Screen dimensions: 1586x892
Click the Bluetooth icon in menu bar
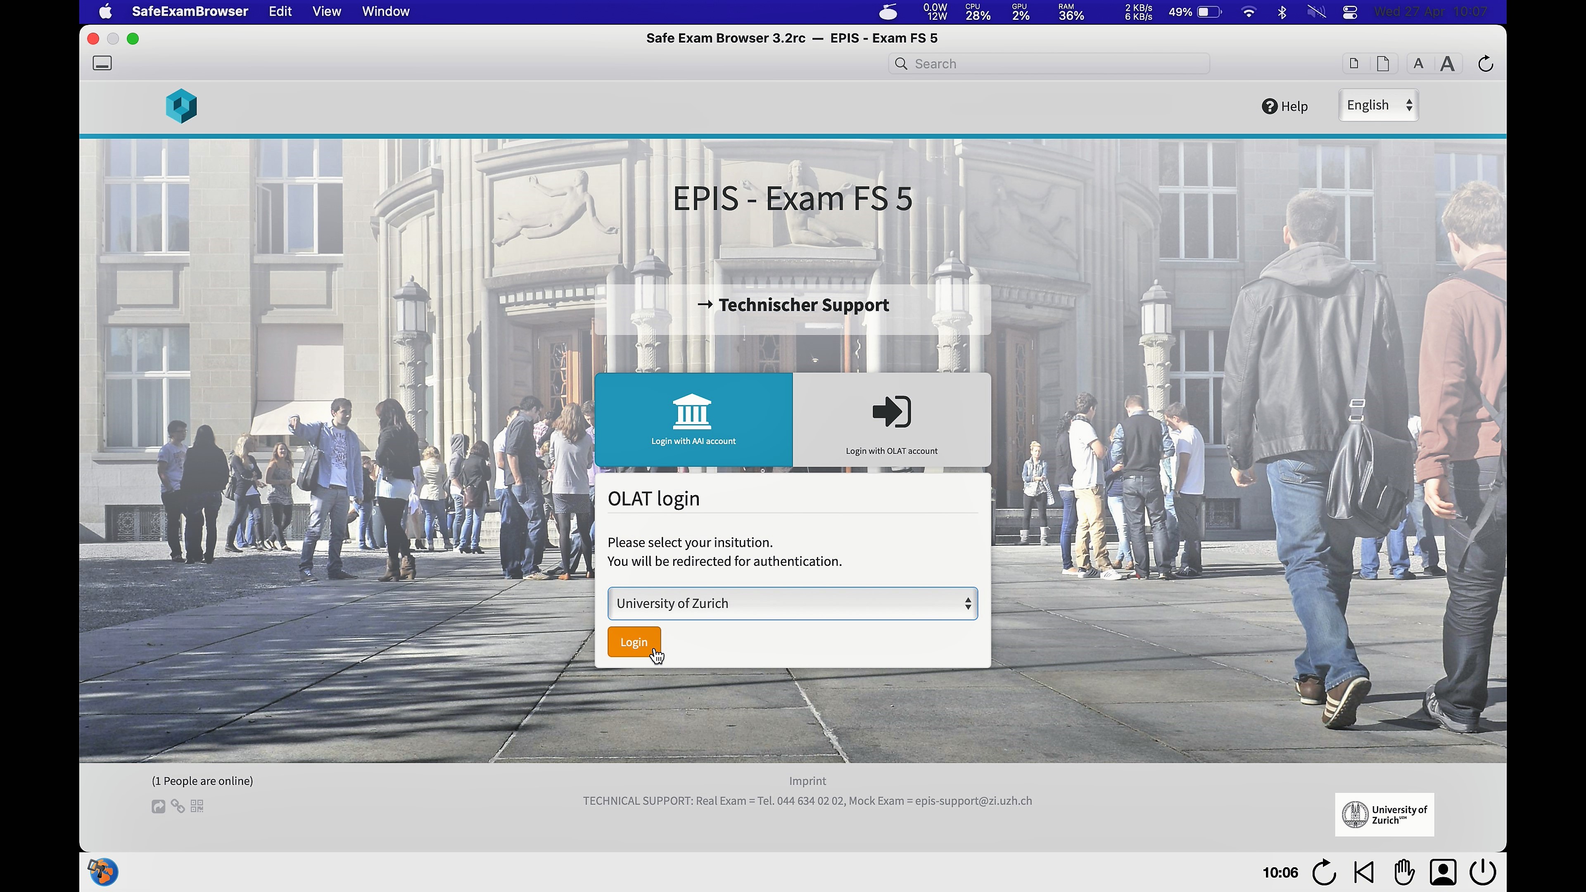(1282, 12)
